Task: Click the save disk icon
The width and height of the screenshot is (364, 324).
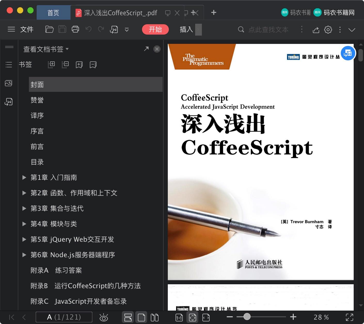Action: (x=62, y=29)
